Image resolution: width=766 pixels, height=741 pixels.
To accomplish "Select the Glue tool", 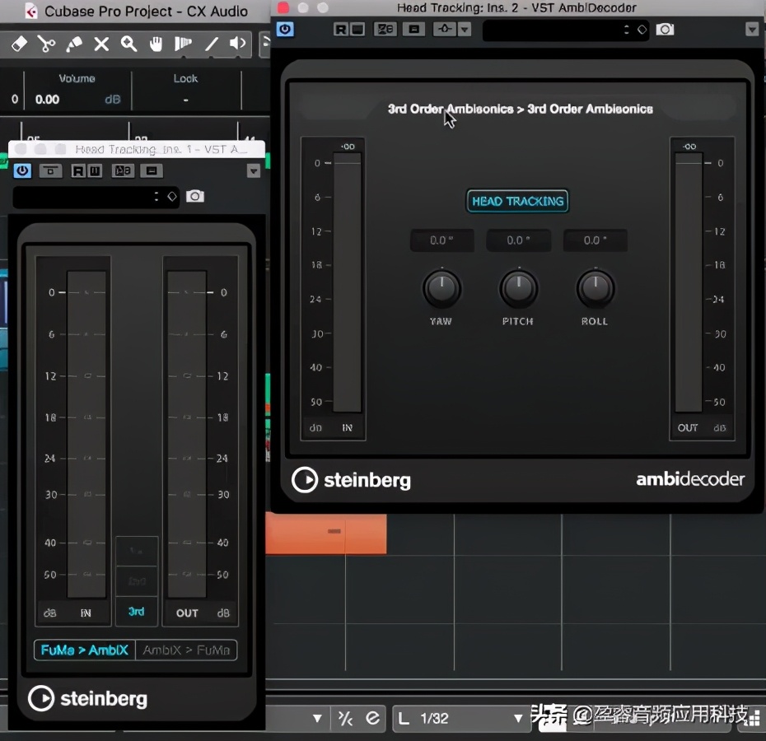I will (73, 44).
